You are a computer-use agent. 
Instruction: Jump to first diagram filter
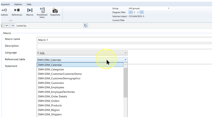(130, 12)
